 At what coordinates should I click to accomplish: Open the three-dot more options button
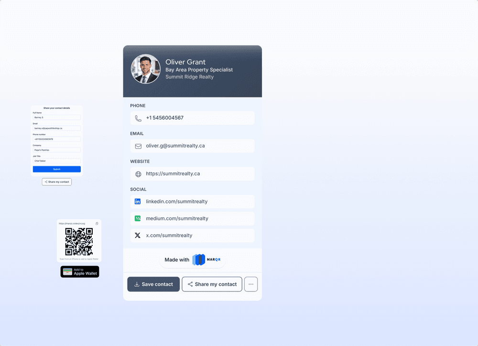(251, 284)
